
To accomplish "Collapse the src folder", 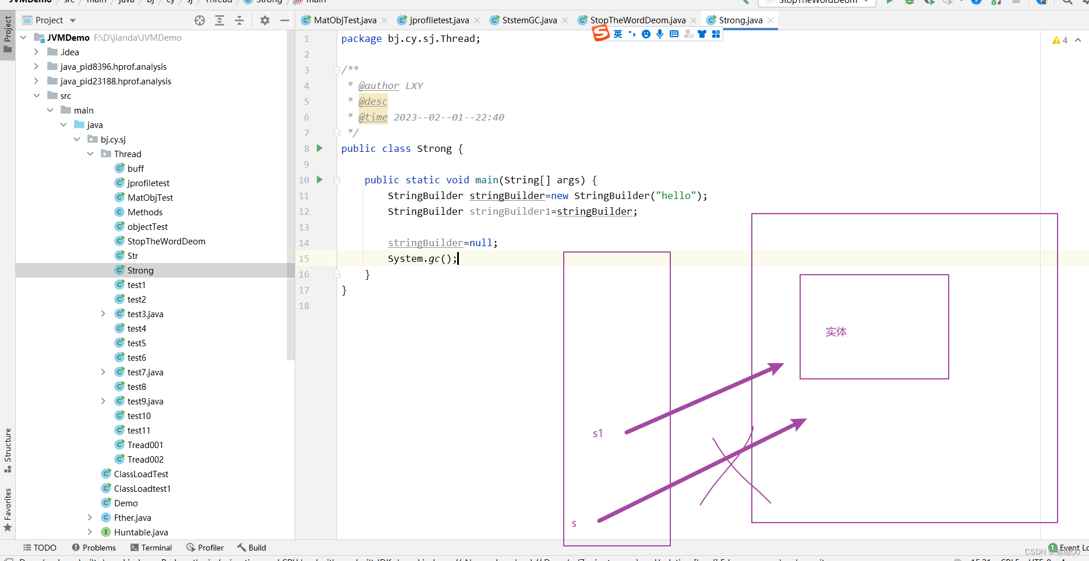I will (36, 96).
